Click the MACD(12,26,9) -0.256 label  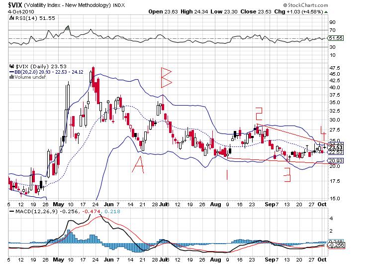[x=47, y=212]
